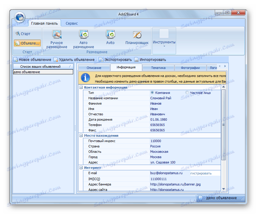Viewport: 257px width, 214px height.
Task: Click the Авто размещение icon
Action: click(84, 34)
